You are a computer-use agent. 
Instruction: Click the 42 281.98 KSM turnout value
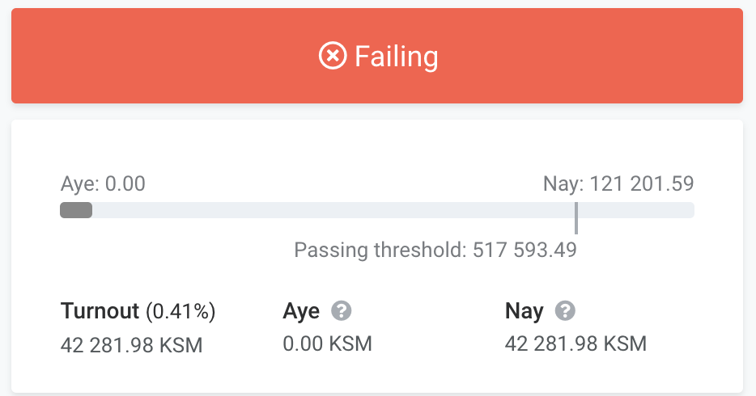(132, 345)
